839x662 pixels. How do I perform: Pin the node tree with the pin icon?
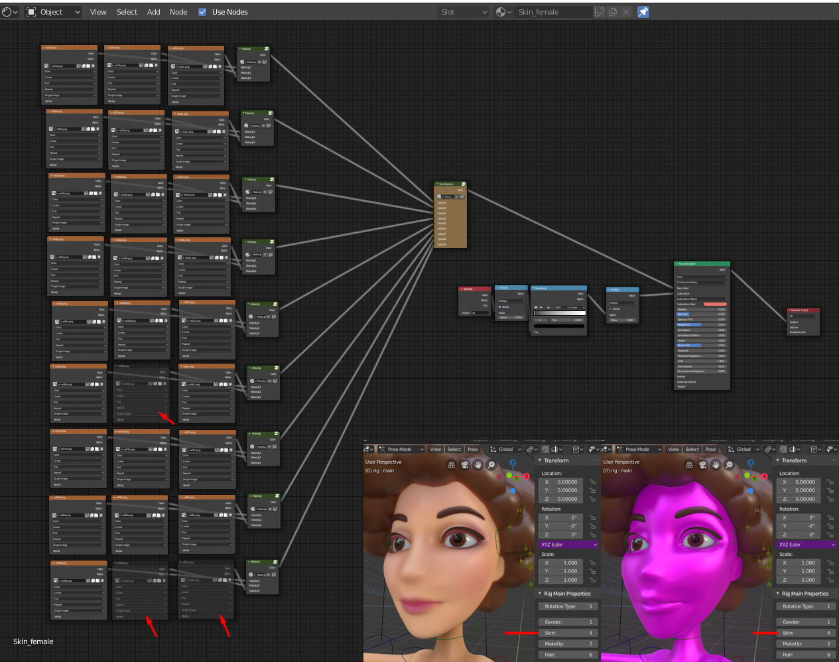click(x=643, y=12)
